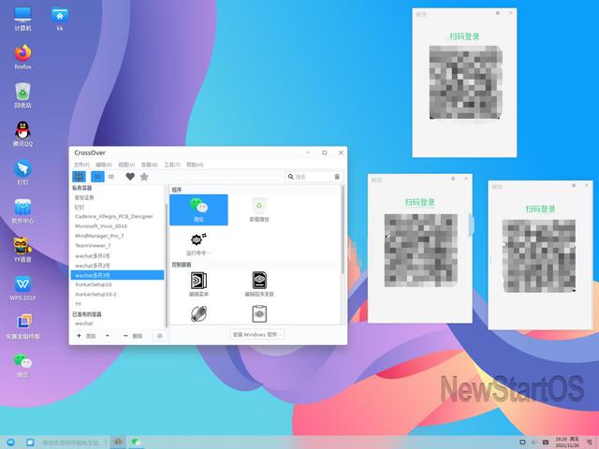The height and width of the screenshot is (449, 599).
Task: Select MindManager_Pro_7 container
Action: coord(117,236)
